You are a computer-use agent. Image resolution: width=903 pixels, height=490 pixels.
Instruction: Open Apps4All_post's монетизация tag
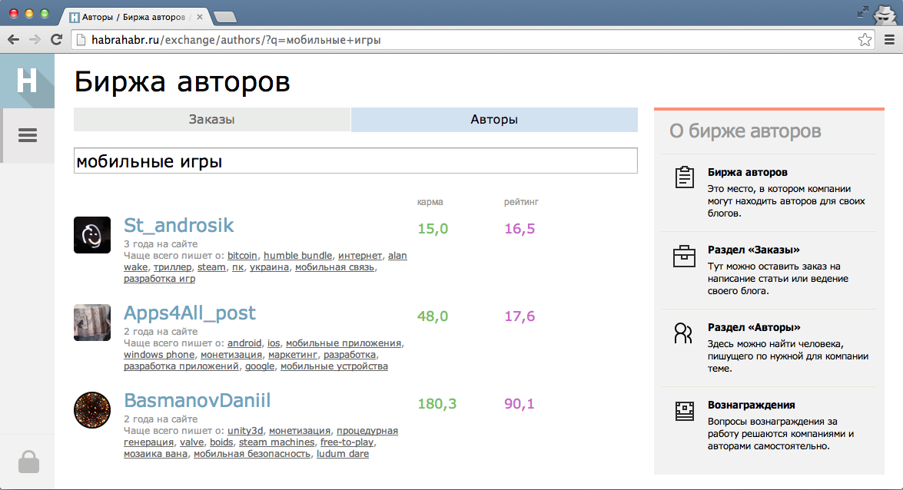point(231,355)
